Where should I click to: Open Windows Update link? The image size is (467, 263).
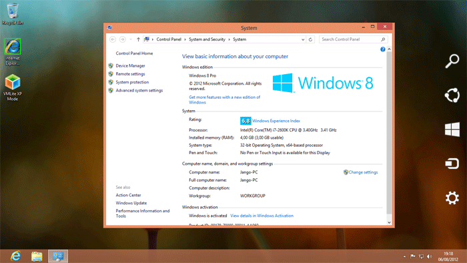pyautogui.click(x=131, y=203)
